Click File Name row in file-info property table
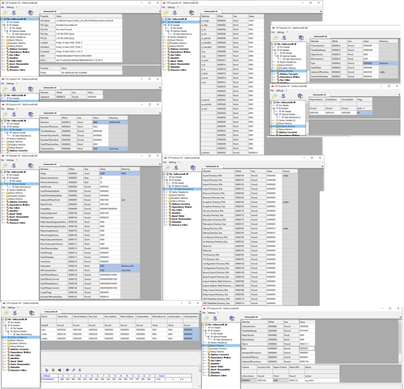 pyautogui.click(x=81, y=20)
